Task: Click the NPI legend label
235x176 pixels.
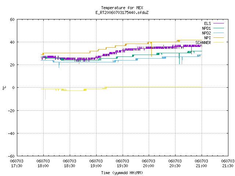Action: [207, 38]
